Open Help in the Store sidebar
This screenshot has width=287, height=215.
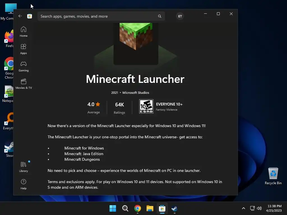pos(24,184)
